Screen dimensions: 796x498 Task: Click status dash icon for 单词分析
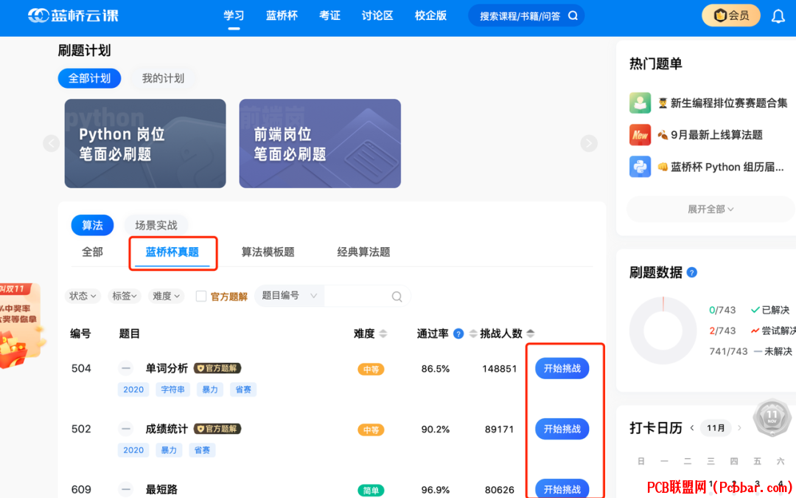point(126,368)
